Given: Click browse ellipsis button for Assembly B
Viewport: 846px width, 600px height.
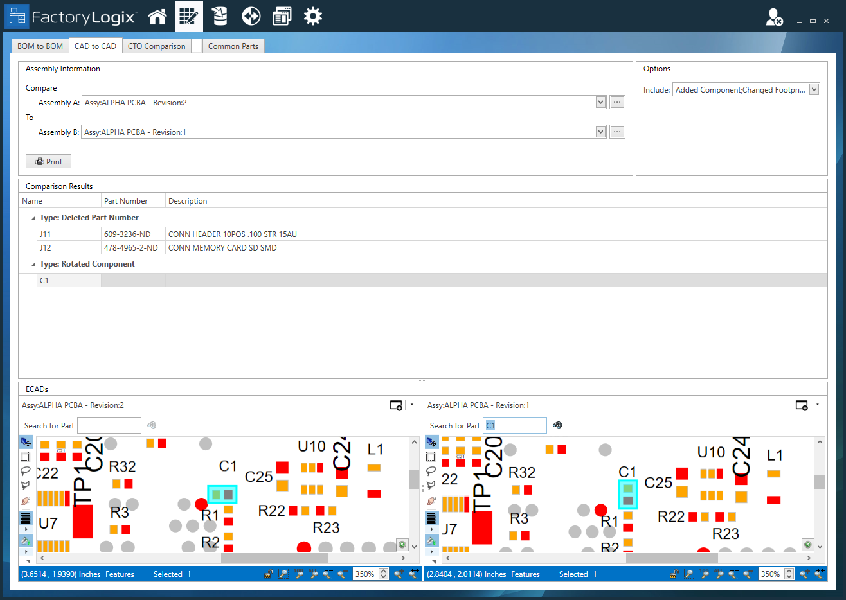Looking at the screenshot, I should [617, 132].
